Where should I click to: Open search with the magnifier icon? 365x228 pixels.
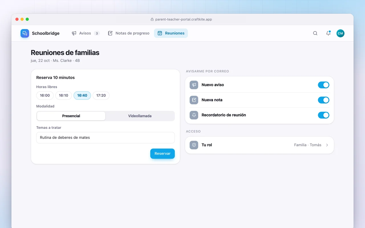[315, 33]
